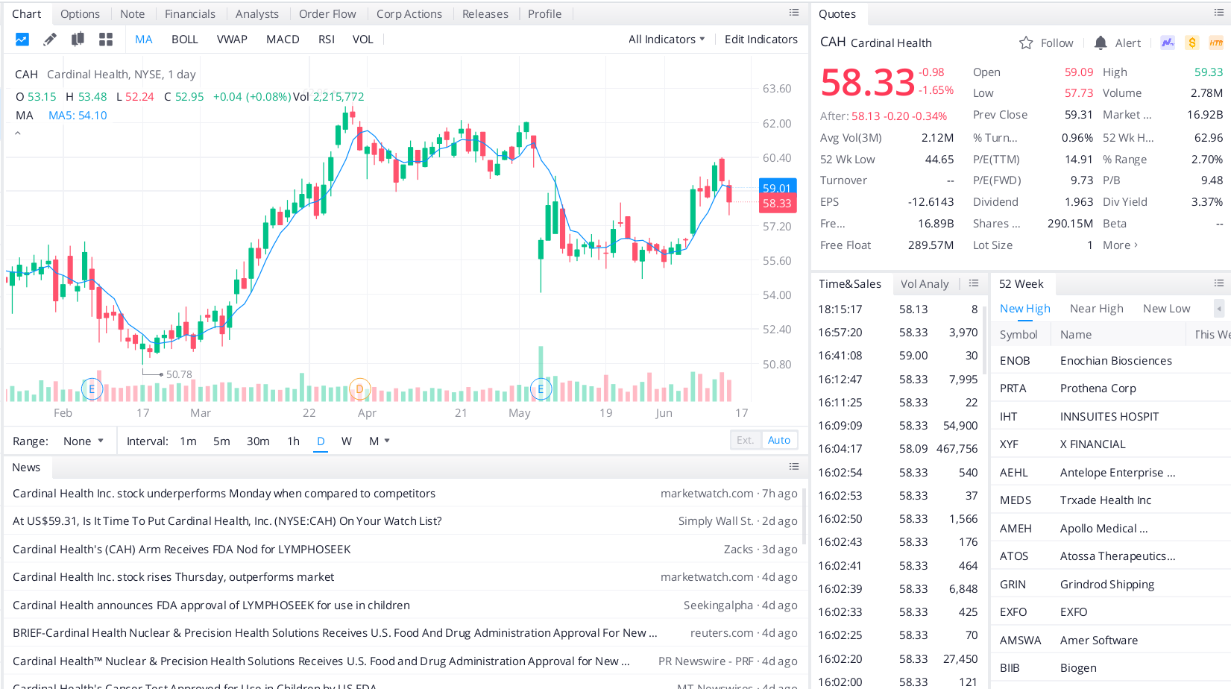Collapse the MA legend caret

click(x=18, y=134)
